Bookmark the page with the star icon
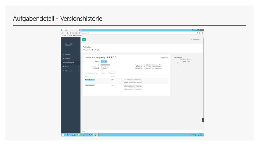 [200, 33]
